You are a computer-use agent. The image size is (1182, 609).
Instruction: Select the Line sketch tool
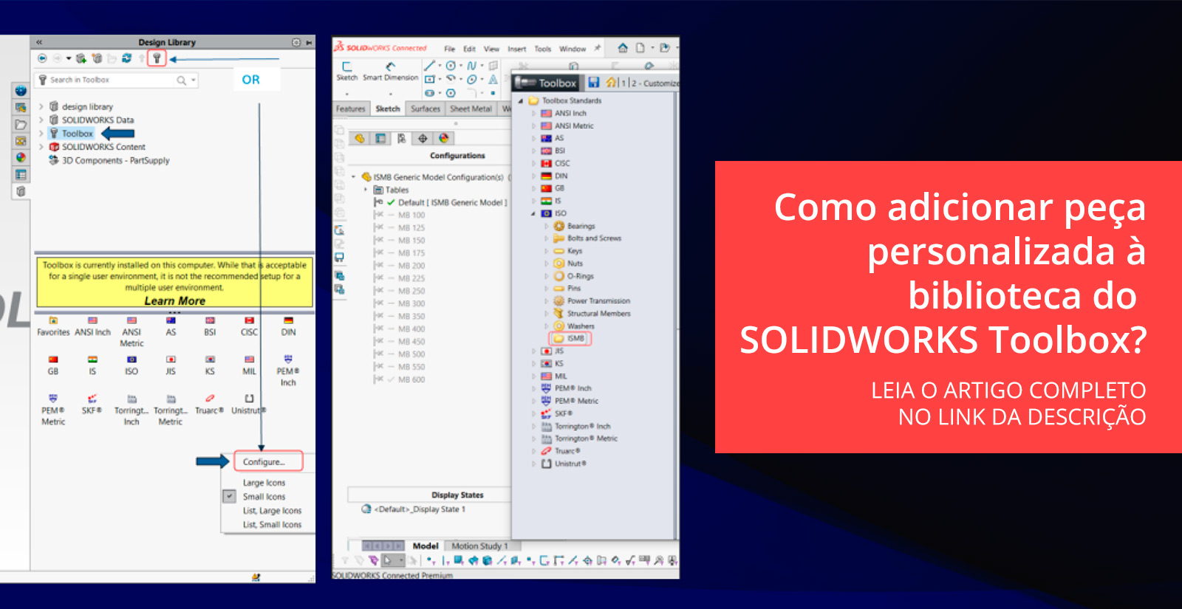click(x=428, y=66)
